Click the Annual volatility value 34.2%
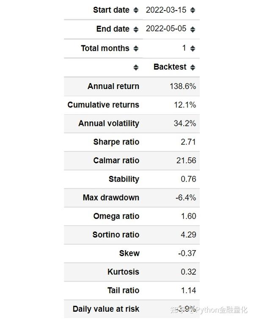The height and width of the screenshot is (321, 254). coord(185,123)
